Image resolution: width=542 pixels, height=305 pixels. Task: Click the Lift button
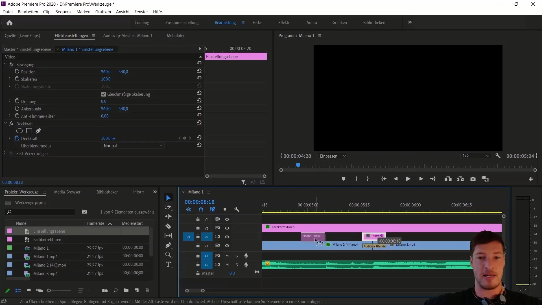click(448, 179)
